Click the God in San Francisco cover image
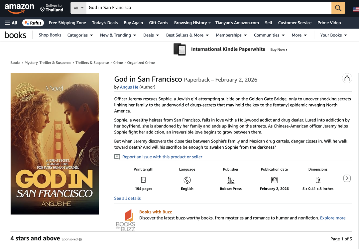The width and height of the screenshot is (359, 249). [x=55, y=144]
